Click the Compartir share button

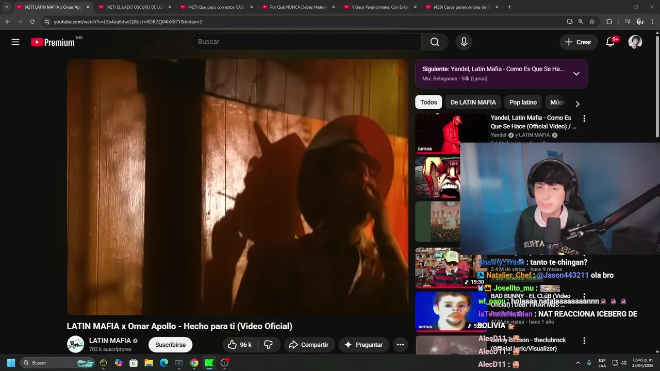pyautogui.click(x=308, y=345)
